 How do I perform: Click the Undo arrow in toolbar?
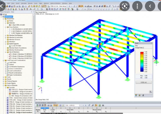[23, 6]
